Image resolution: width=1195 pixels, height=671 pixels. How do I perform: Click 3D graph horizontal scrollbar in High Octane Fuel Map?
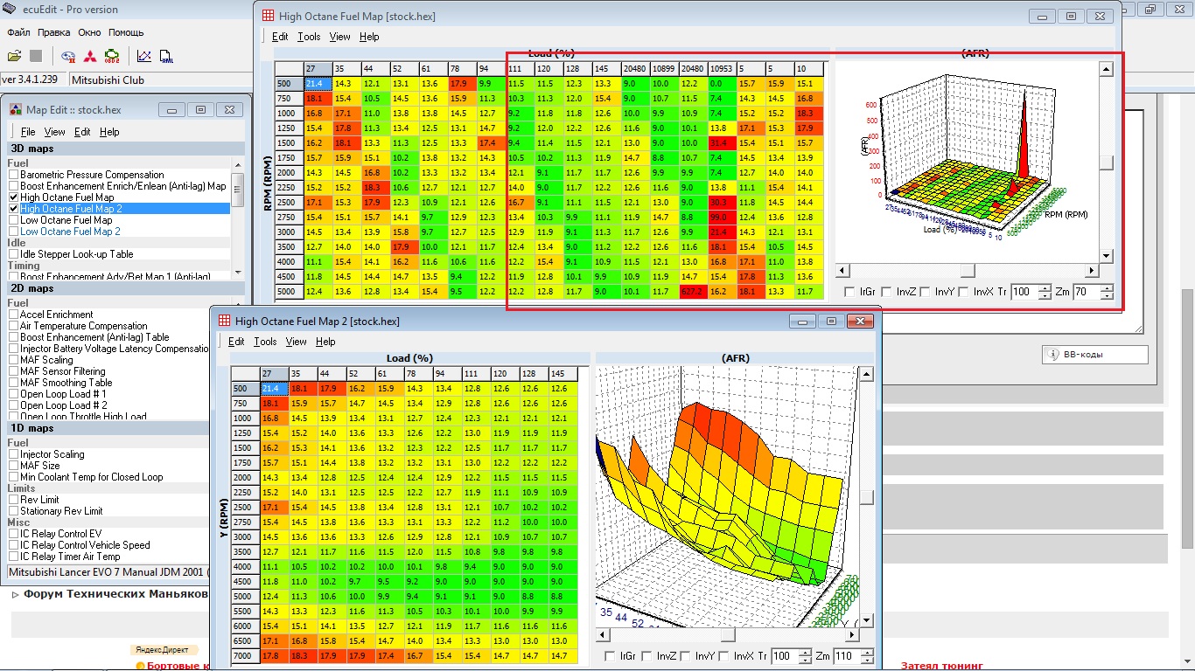tap(968, 271)
